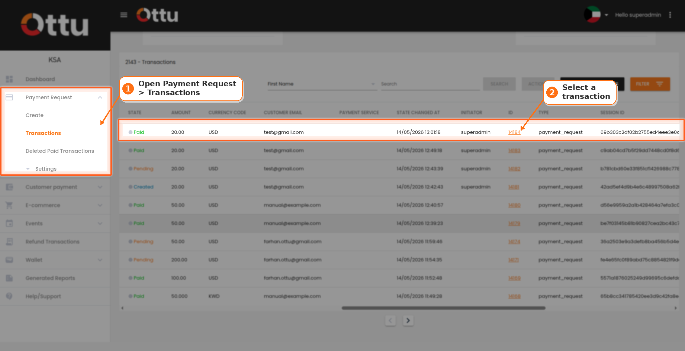Expand the flag dropdown arrow

[x=606, y=15]
